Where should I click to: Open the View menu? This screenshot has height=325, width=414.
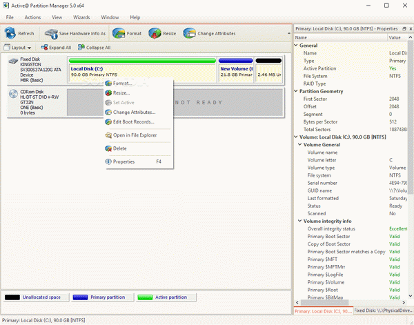coord(57,17)
